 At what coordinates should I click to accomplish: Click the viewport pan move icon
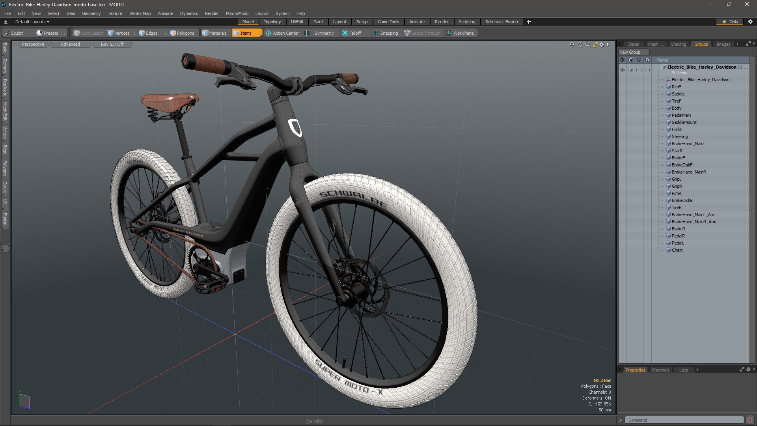[x=572, y=45]
